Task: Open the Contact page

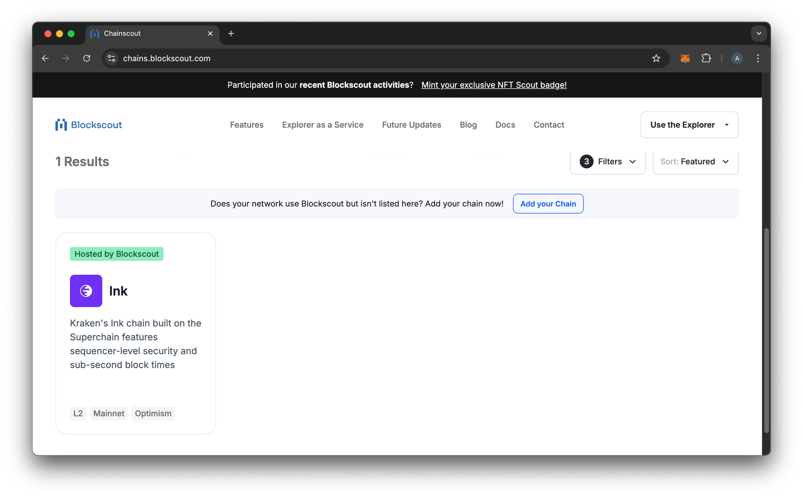Action: pos(549,124)
